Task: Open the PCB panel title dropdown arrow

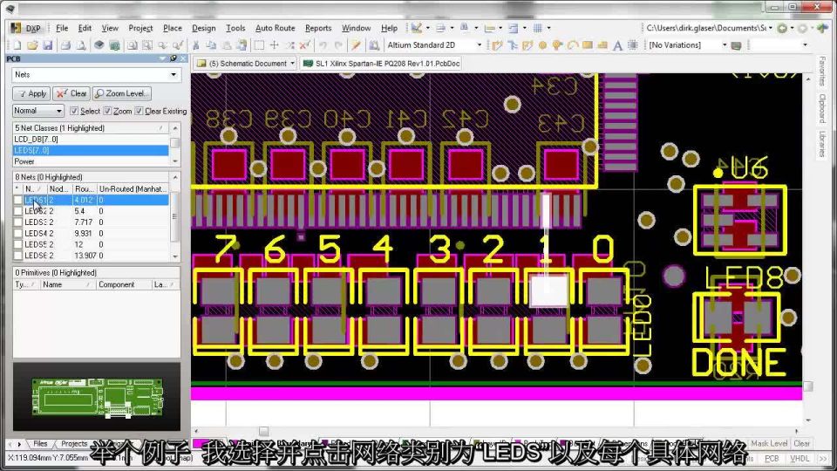Action: click(163, 58)
